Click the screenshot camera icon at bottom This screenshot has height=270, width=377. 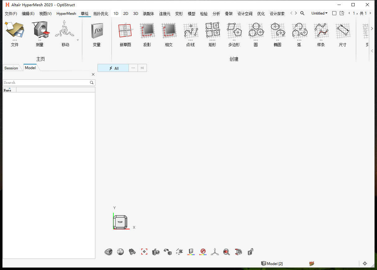point(156,252)
